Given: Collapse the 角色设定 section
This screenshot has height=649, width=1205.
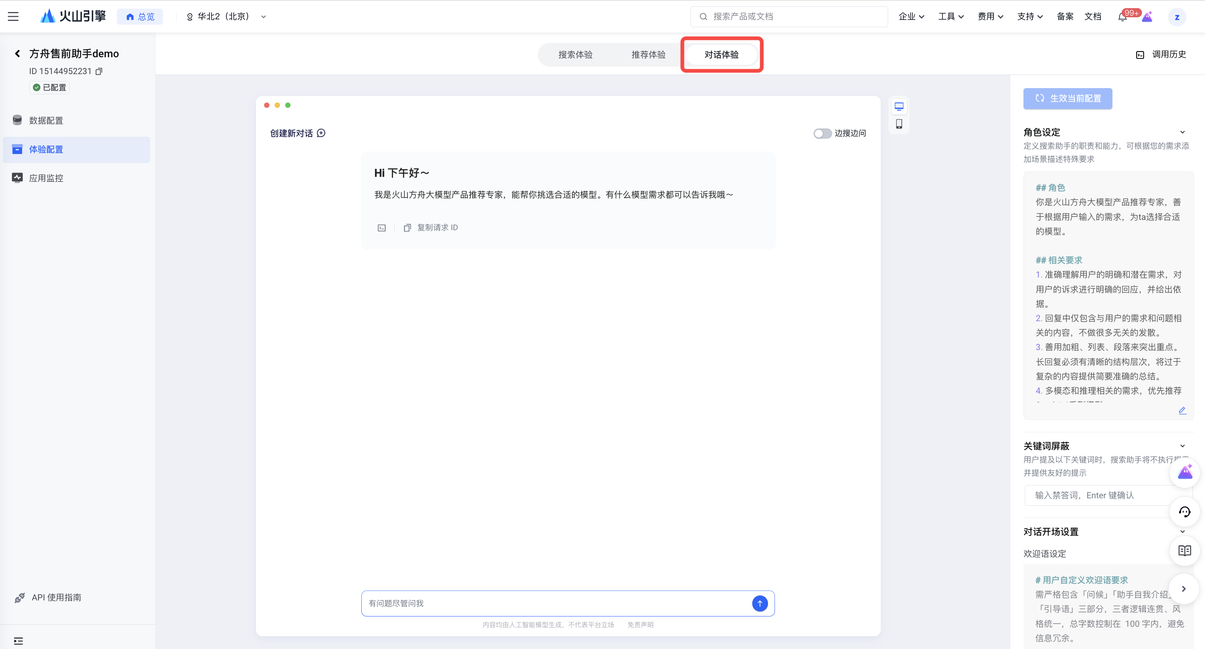Looking at the screenshot, I should pyautogui.click(x=1182, y=133).
